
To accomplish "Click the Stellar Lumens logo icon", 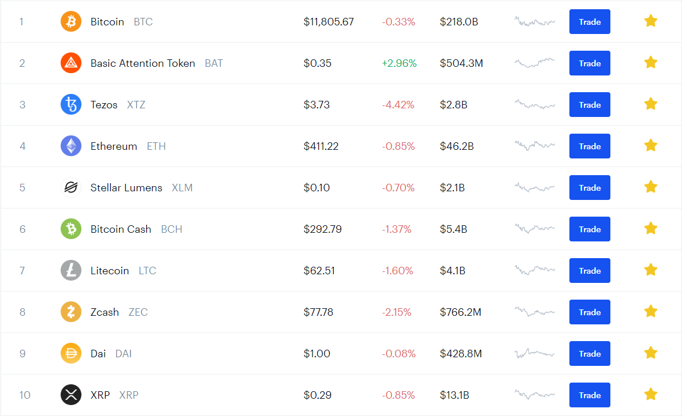I will (x=71, y=187).
